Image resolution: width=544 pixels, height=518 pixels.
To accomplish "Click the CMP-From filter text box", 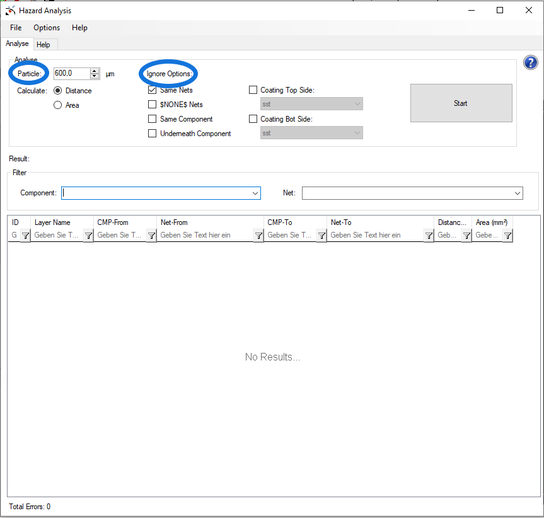I will 120,235.
